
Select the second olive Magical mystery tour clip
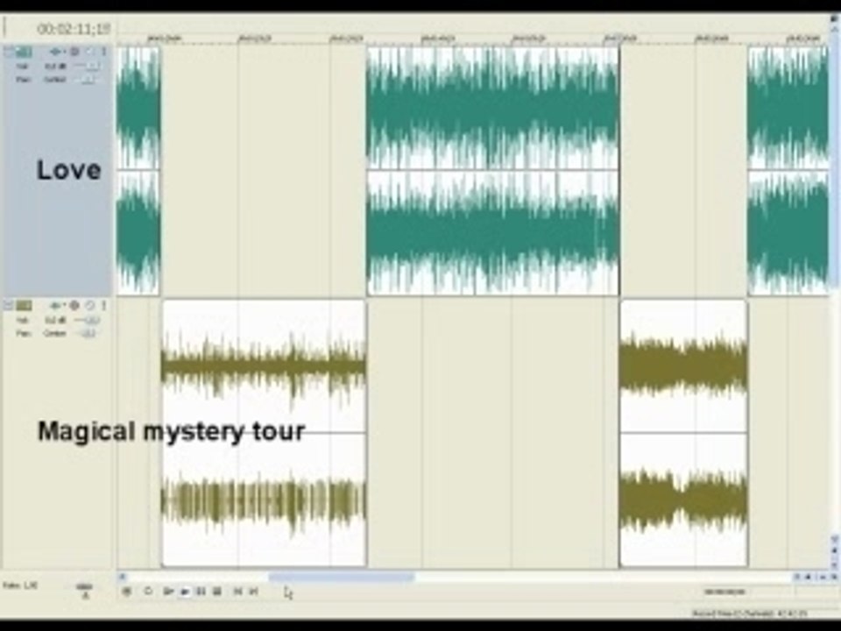[683, 433]
